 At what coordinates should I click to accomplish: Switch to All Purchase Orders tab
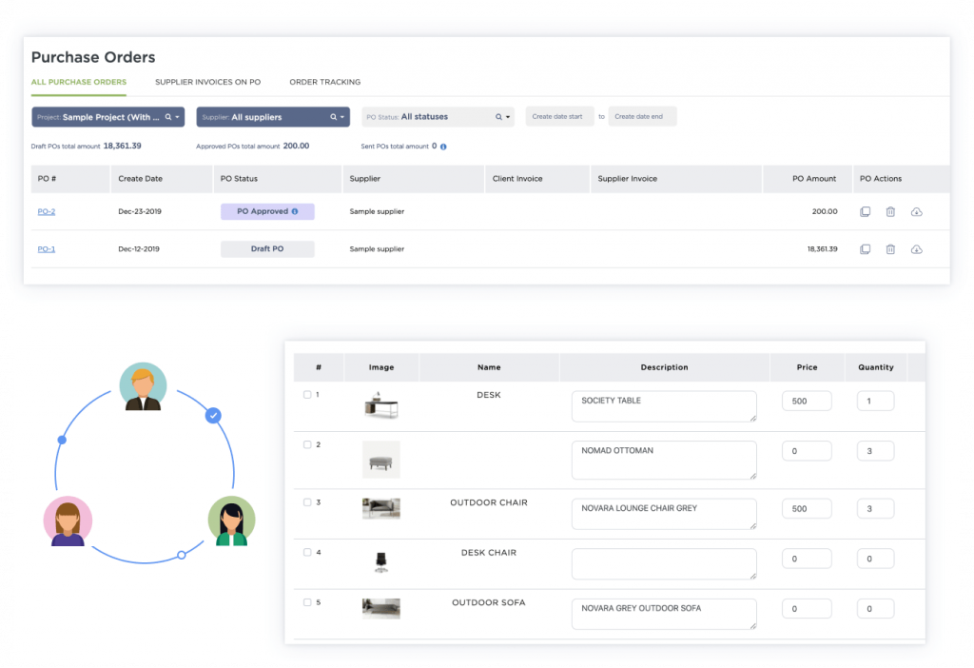point(79,82)
